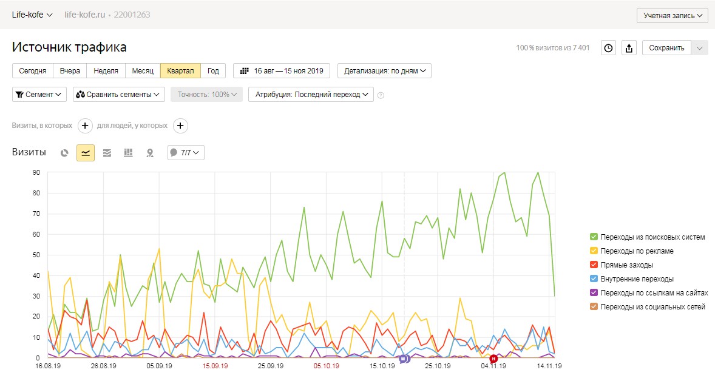
Task: Select the Месяц period tab
Action: 143,71
